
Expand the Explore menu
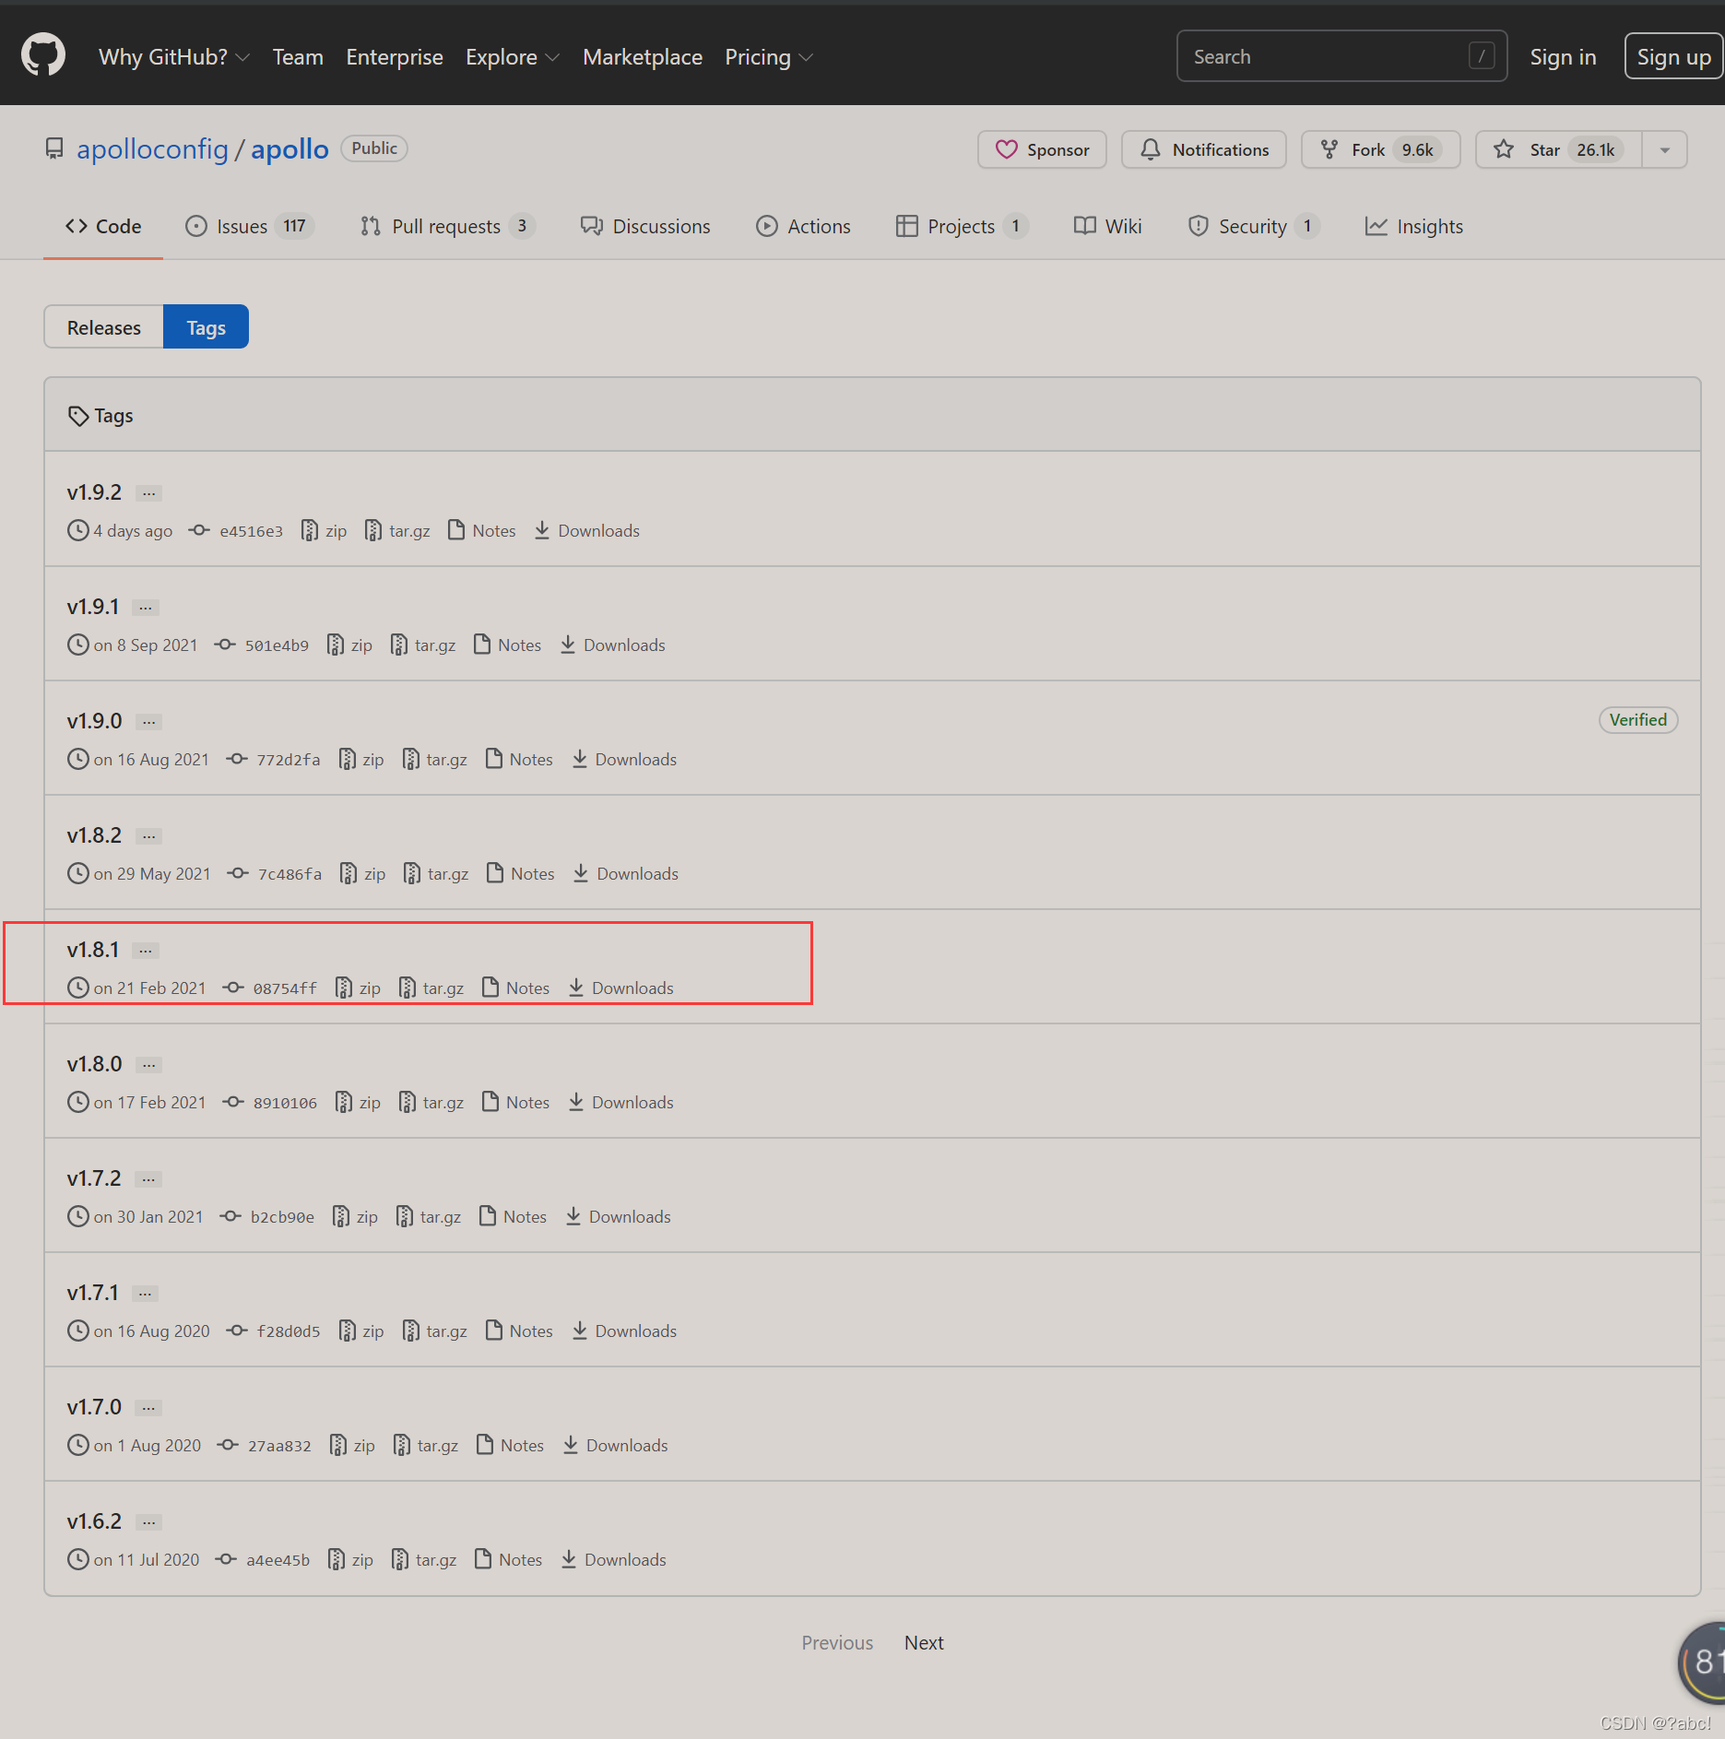tap(512, 57)
